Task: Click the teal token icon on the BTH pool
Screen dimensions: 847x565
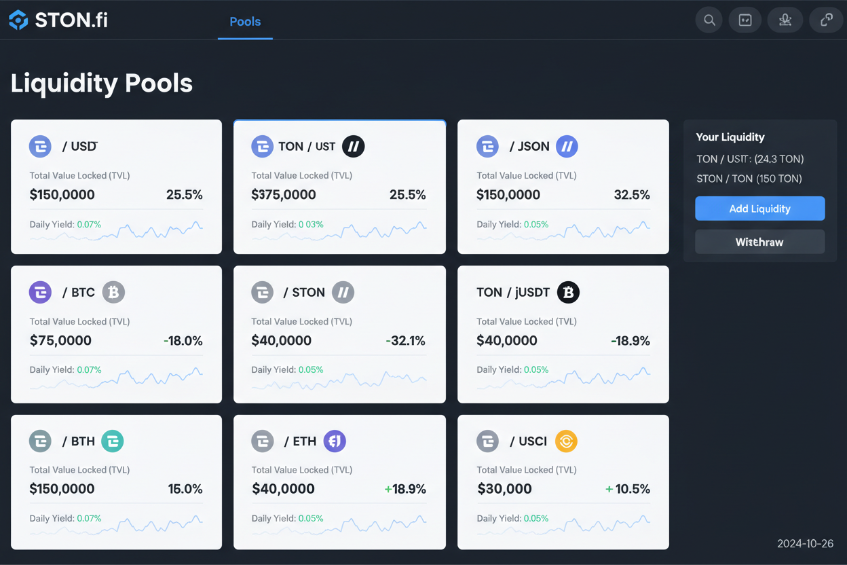Action: point(113,441)
